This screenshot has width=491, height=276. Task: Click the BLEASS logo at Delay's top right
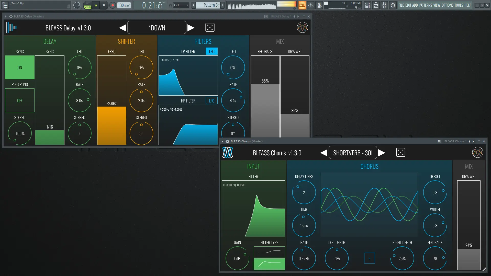pos(302,27)
